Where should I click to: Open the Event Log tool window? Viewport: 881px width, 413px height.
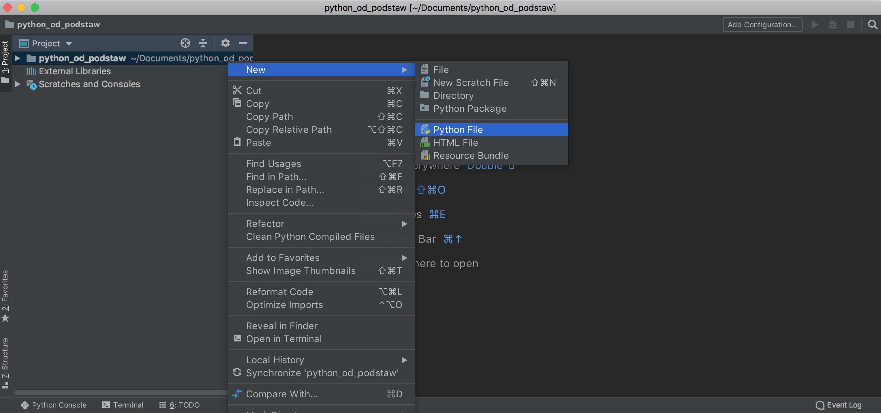838,405
